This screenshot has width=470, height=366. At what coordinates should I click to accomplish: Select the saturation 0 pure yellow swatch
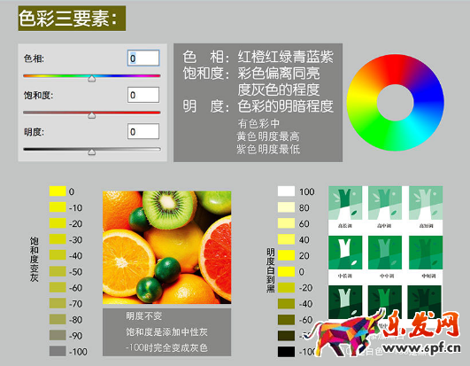tap(58, 191)
